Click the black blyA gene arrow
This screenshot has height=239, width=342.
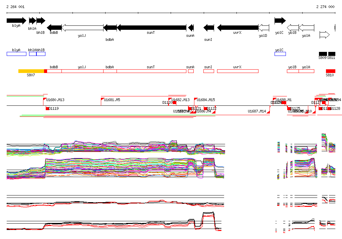click(16, 21)
